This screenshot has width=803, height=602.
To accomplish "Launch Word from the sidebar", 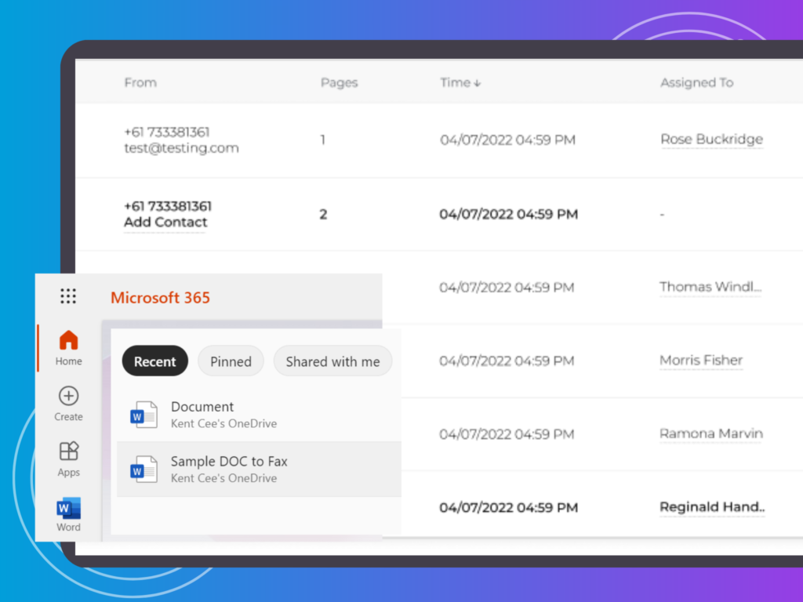I will 68,509.
